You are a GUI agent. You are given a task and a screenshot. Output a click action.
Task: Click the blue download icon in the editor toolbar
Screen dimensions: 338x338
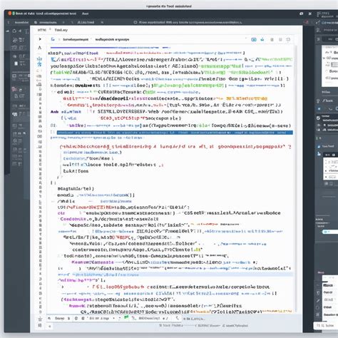coord(262,39)
